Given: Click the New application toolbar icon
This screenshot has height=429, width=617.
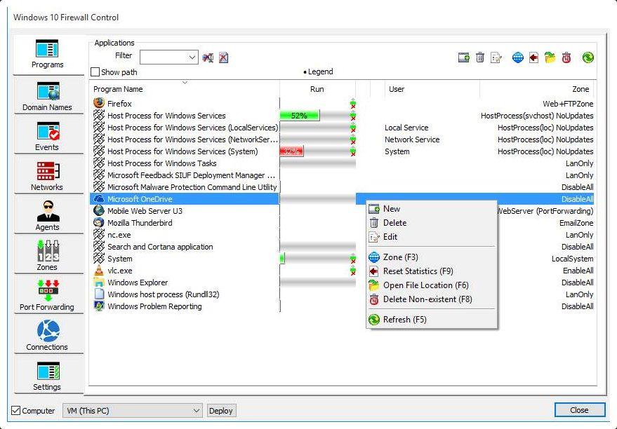Looking at the screenshot, I should point(464,57).
